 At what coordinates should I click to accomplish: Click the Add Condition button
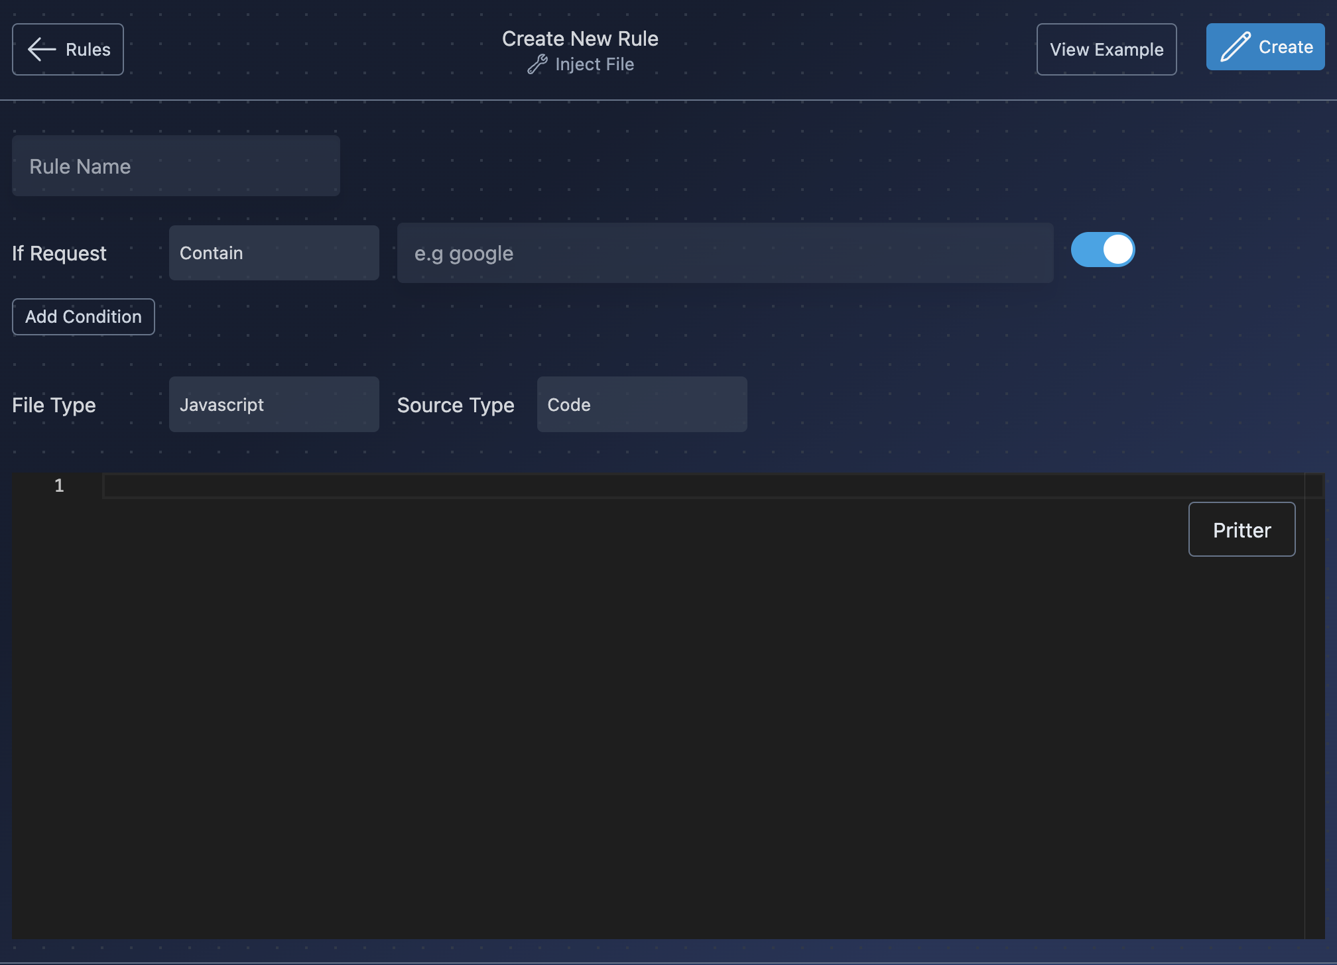pyautogui.click(x=83, y=317)
